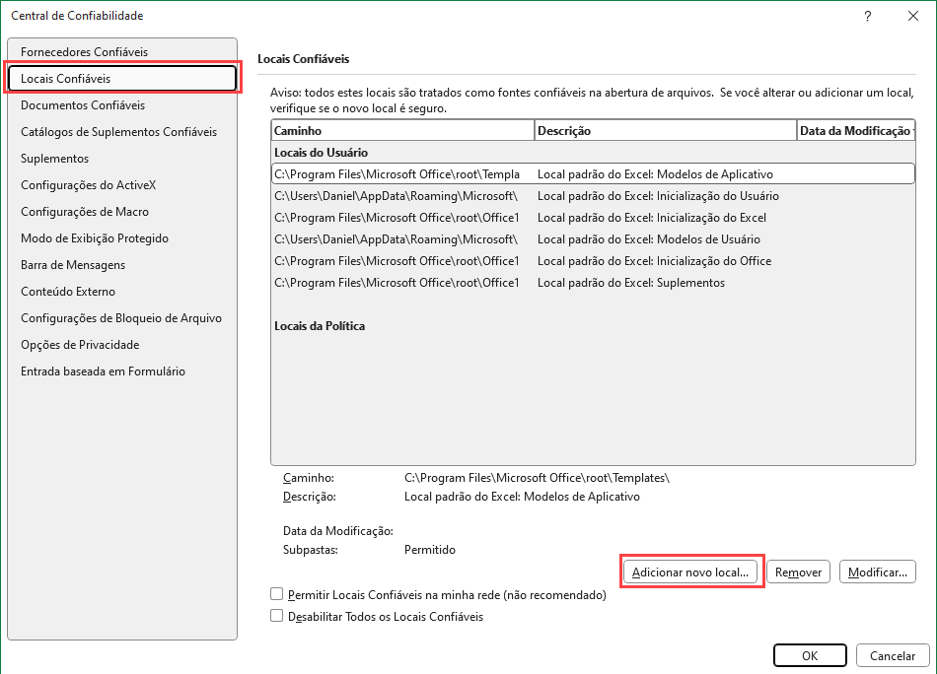937x674 pixels.
Task: Open Documentos Confiáveis settings
Action: 122,105
